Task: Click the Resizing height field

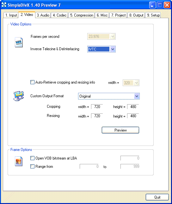Action: pos(133,116)
